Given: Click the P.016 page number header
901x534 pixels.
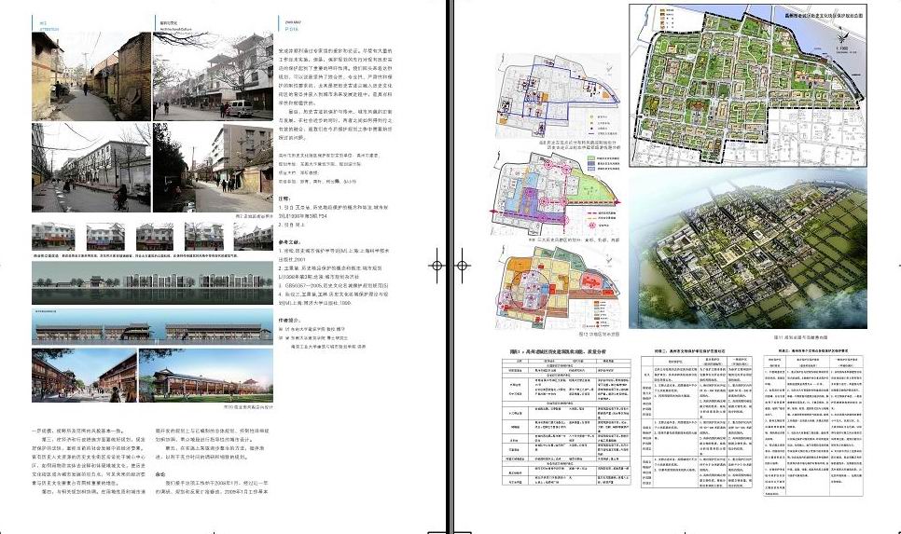Looking at the screenshot, I should (288, 30).
